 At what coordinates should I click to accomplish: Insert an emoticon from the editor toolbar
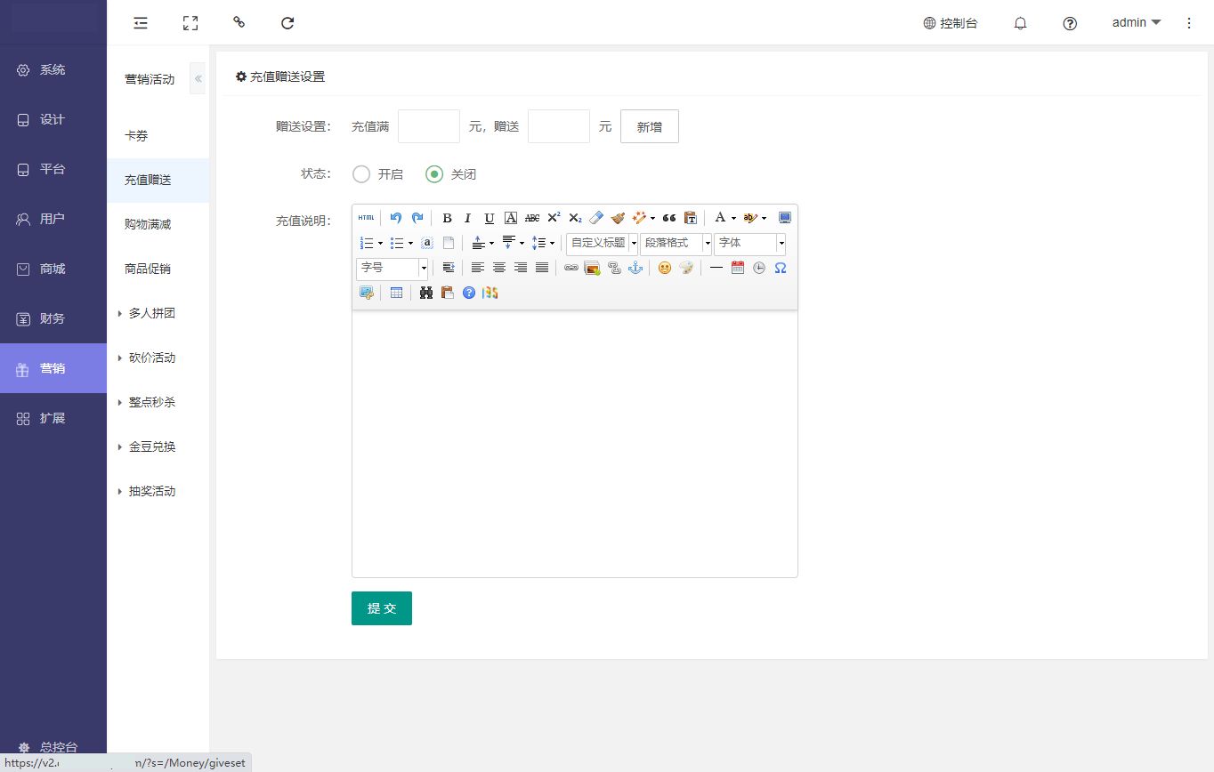click(x=664, y=268)
